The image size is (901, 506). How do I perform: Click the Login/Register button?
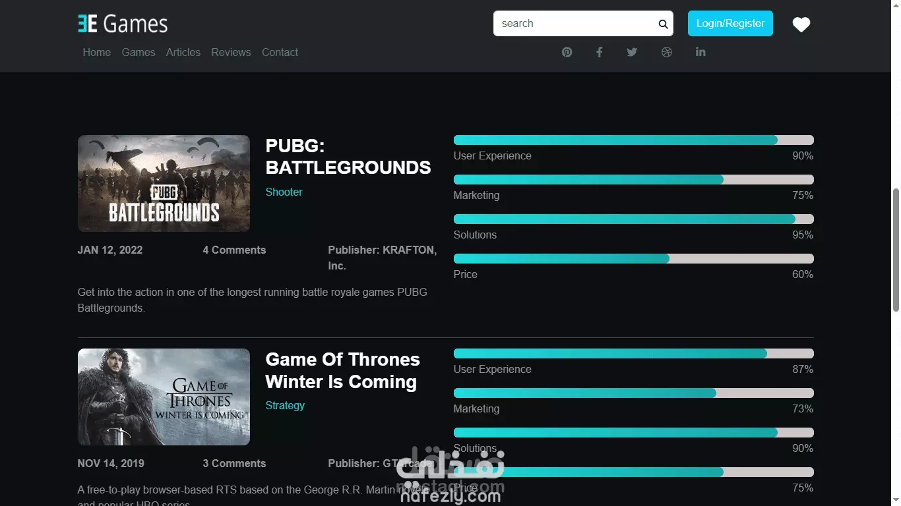(730, 23)
